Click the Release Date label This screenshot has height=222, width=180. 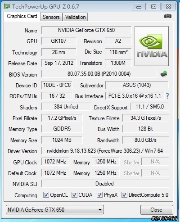point(22,63)
